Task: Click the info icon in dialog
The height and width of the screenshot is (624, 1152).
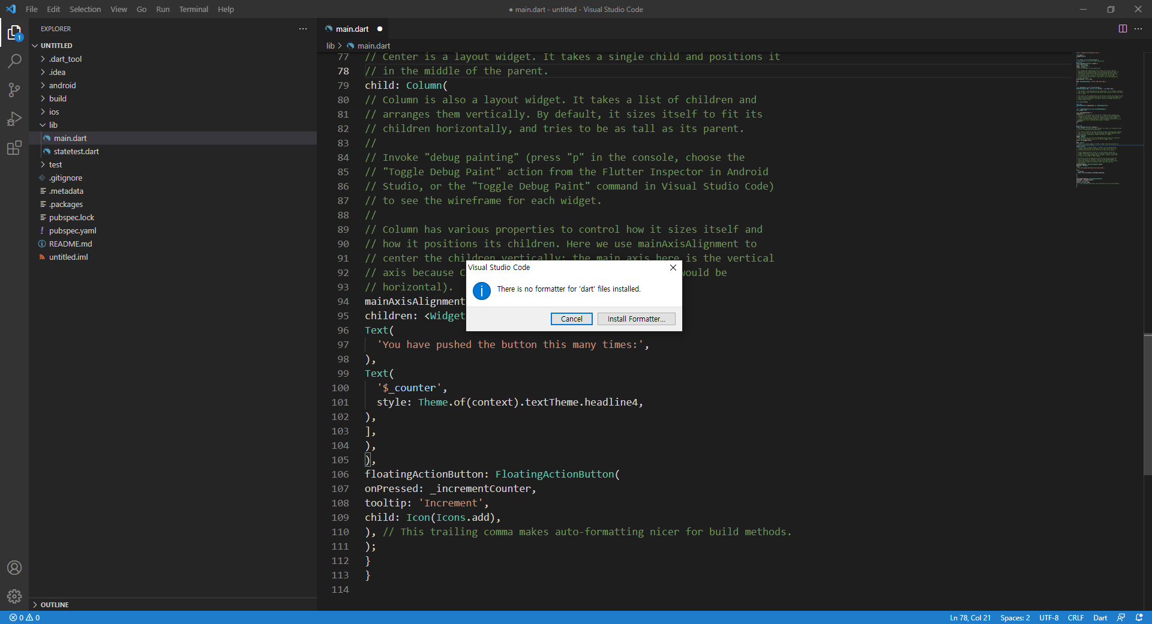Action: pos(482,291)
